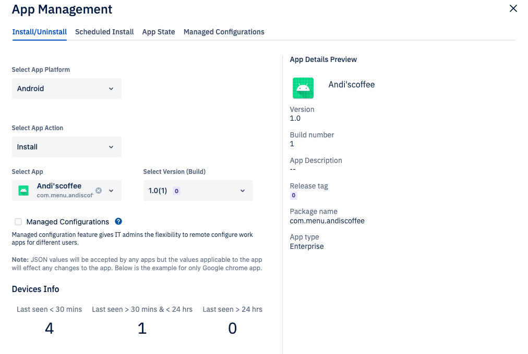Open the Select App dropdown list
The height and width of the screenshot is (354, 528).
(111, 191)
